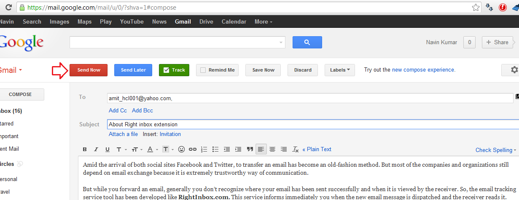Image resolution: width=519 pixels, height=200 pixels.
Task: Switch to Plain Text mode
Action: pyautogui.click(x=317, y=149)
